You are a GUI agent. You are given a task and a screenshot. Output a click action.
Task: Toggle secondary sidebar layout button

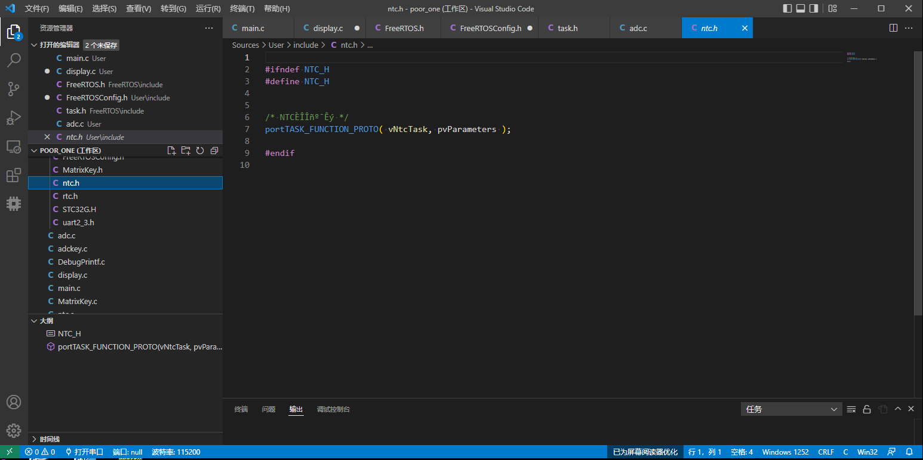coord(815,8)
